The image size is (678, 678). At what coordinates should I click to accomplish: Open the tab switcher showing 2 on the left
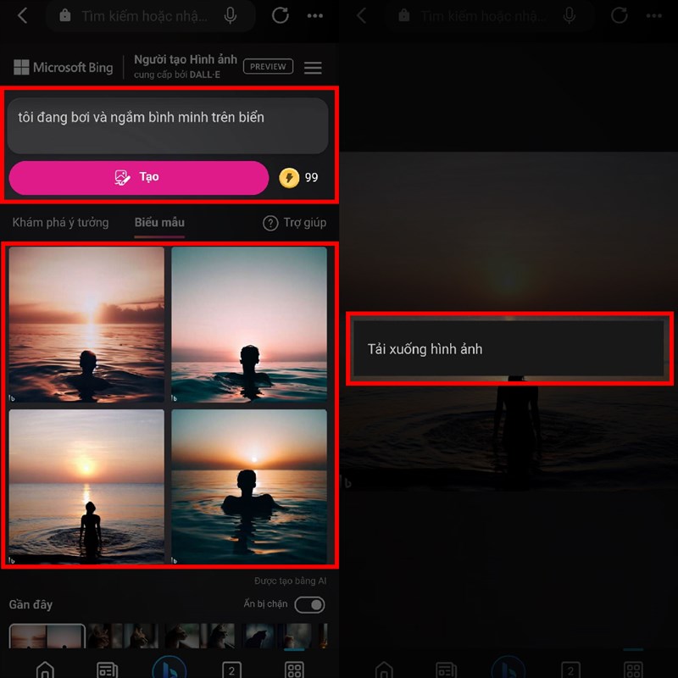(231, 670)
